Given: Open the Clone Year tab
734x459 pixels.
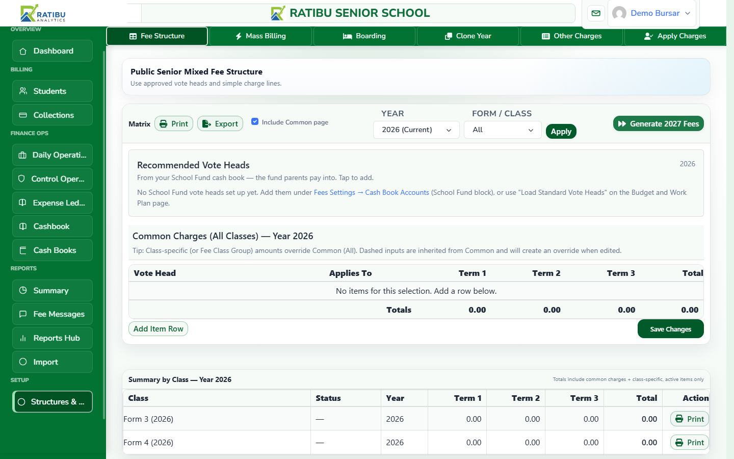Looking at the screenshot, I should coord(468,36).
